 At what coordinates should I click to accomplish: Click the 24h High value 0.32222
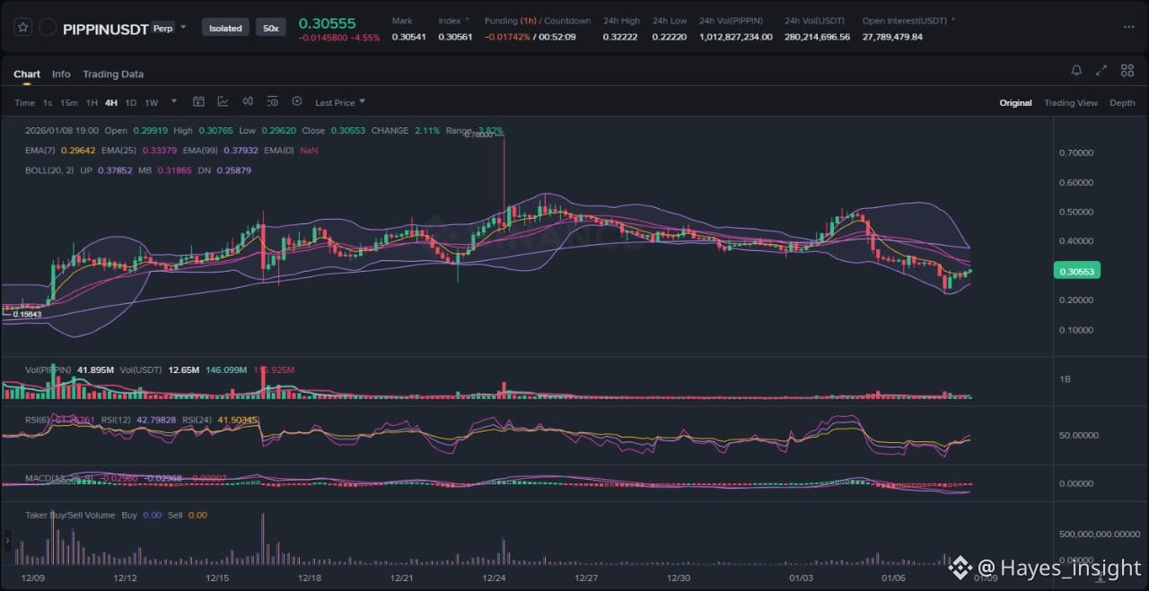618,37
